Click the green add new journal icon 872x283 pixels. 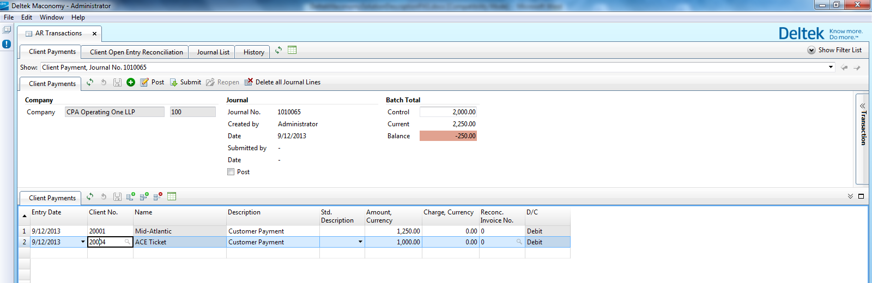pyautogui.click(x=131, y=82)
